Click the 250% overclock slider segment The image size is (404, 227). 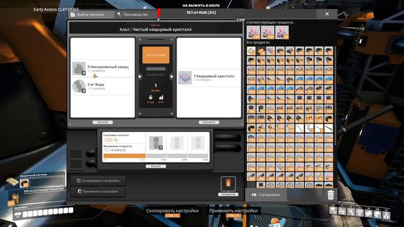tap(198, 156)
